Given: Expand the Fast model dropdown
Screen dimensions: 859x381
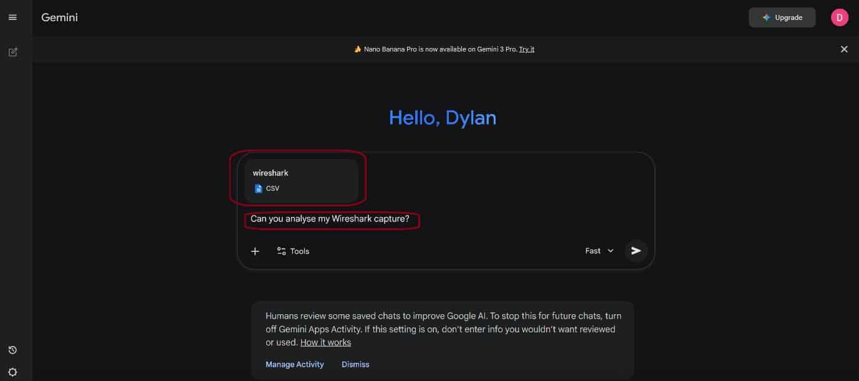Looking at the screenshot, I should tap(599, 251).
